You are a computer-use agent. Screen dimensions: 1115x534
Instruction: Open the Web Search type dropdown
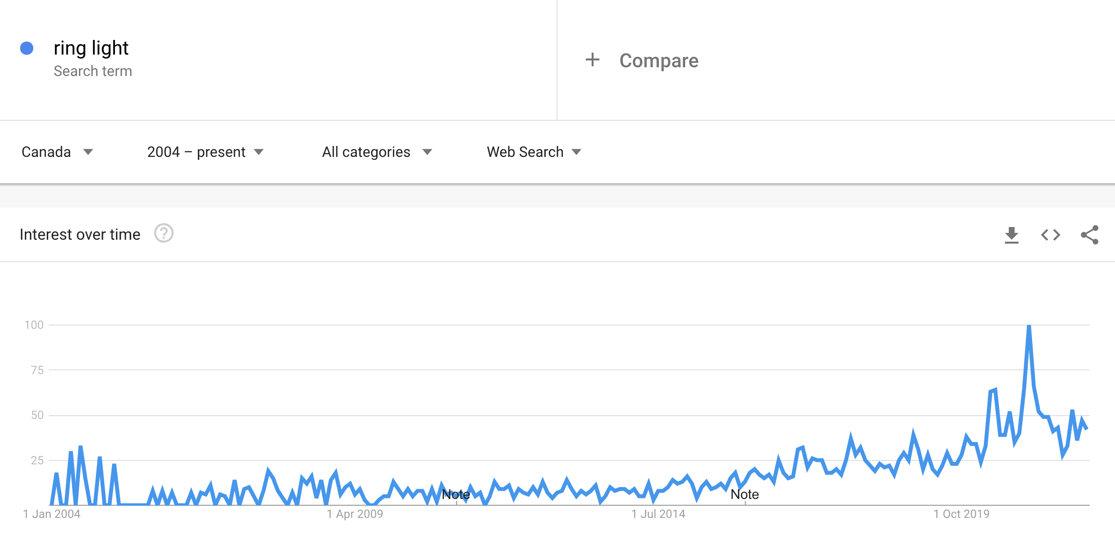coord(534,152)
